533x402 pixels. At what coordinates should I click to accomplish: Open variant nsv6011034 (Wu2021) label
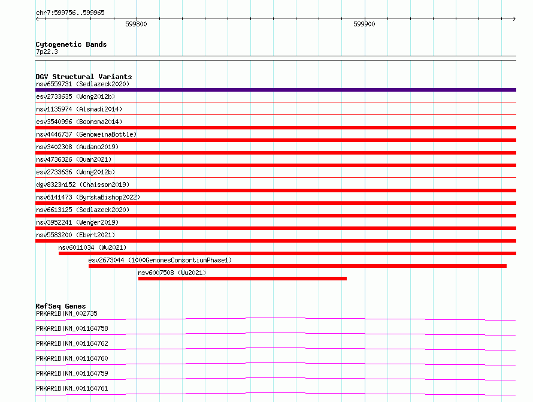[x=92, y=247]
